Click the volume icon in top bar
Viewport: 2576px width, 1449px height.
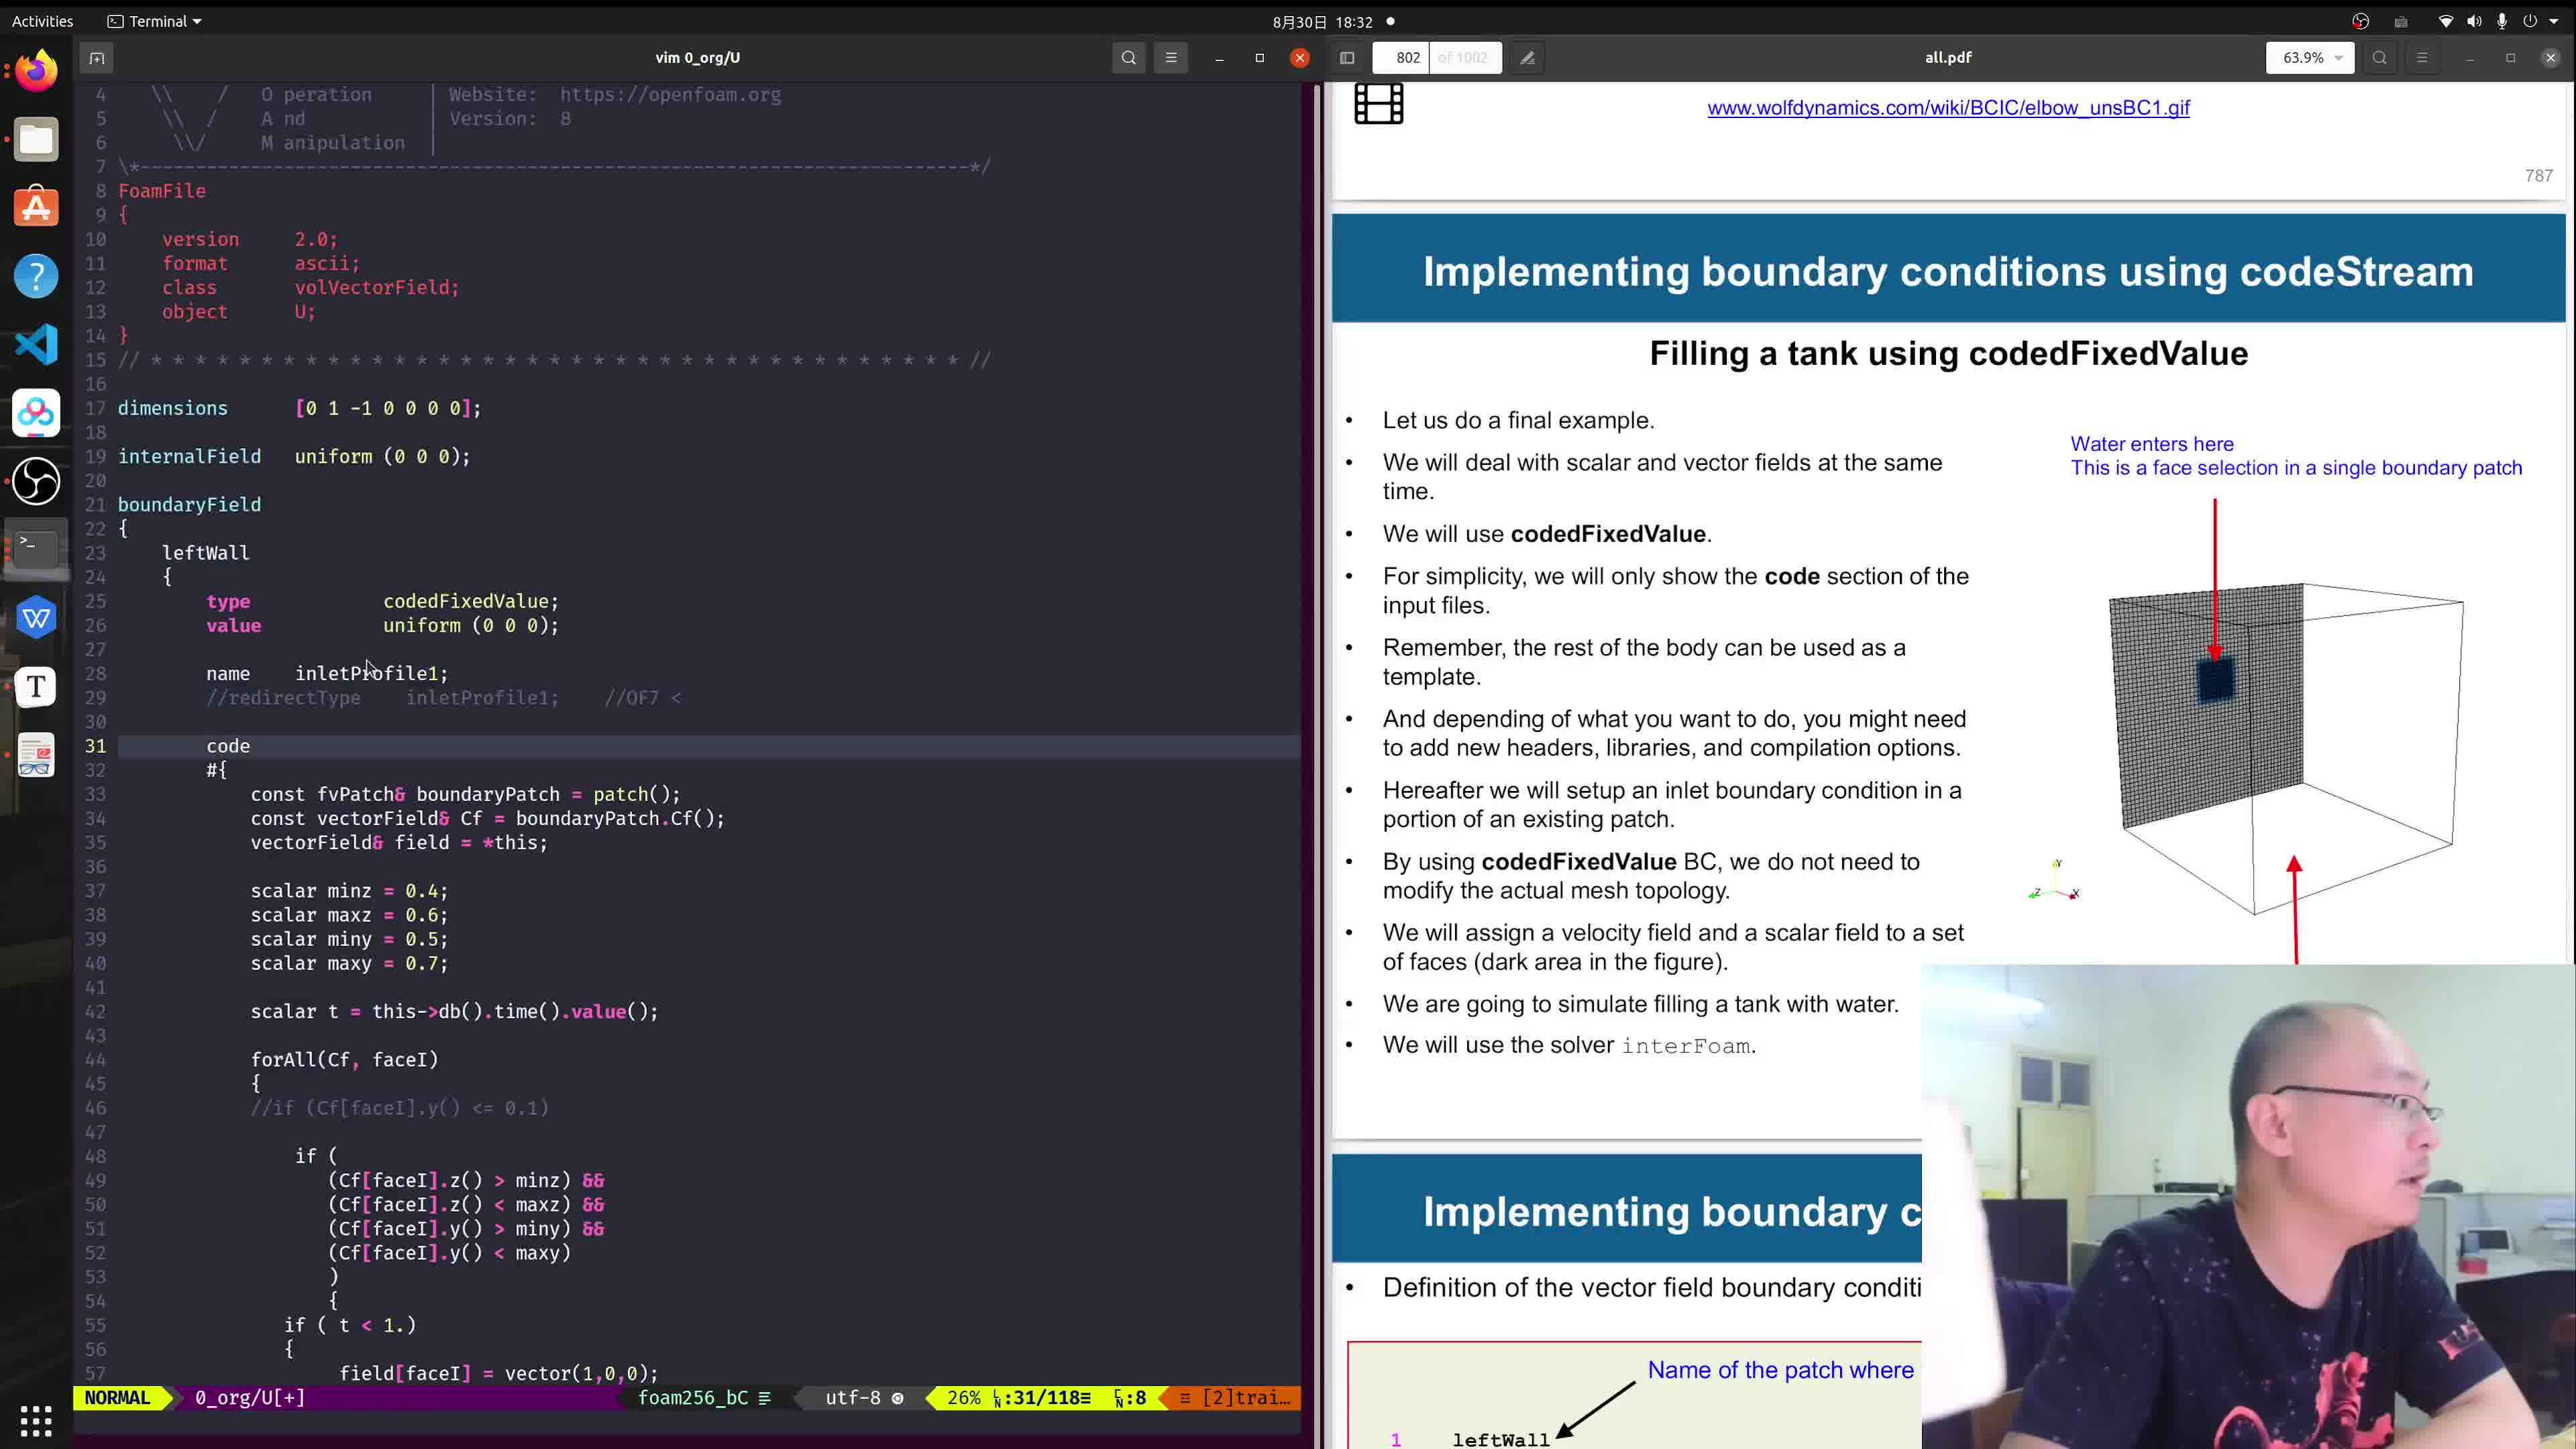point(2474,21)
